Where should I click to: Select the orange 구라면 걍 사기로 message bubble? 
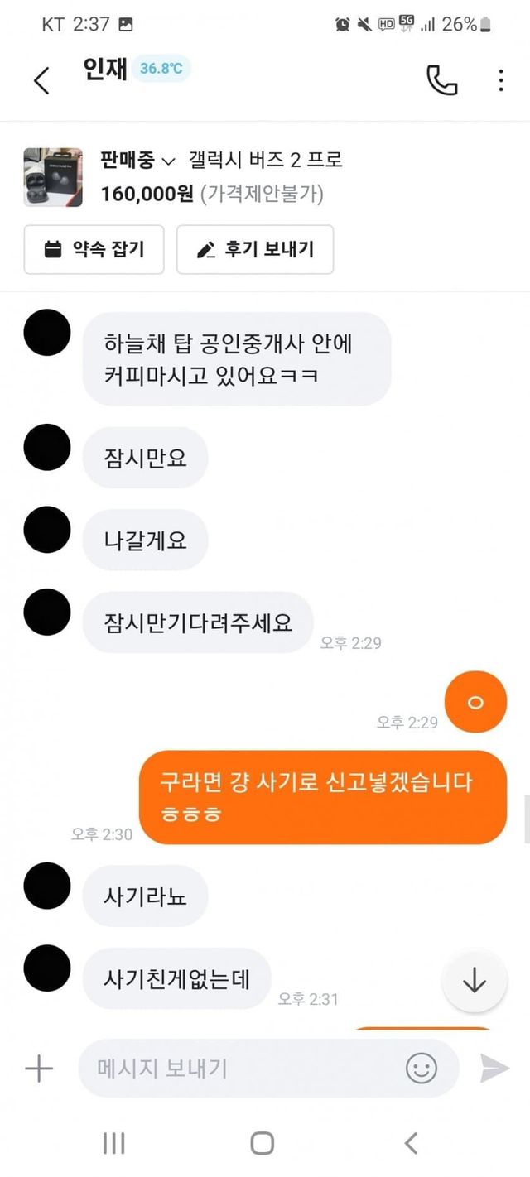tap(322, 797)
